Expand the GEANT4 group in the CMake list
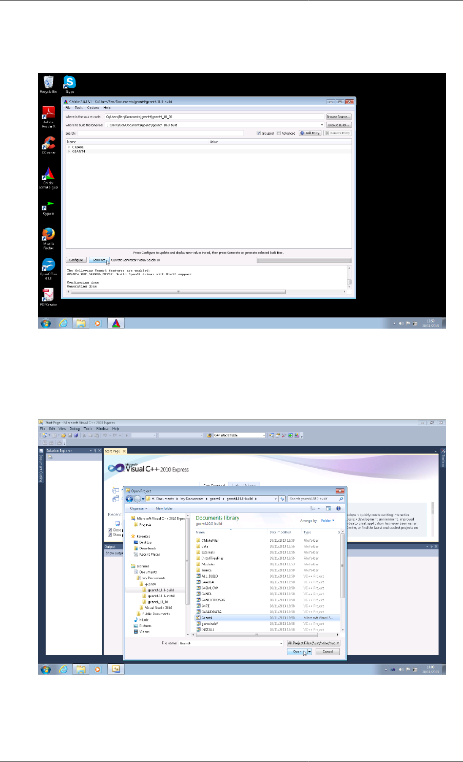Image resolution: width=463 pixels, height=762 pixels. (x=69, y=151)
